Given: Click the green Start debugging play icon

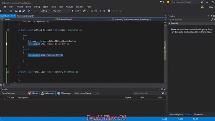Looking at the screenshot, I should pos(73,11).
